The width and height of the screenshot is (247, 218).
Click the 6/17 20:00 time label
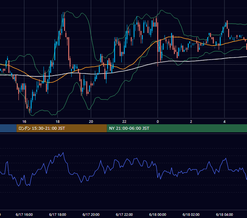tap(91, 214)
